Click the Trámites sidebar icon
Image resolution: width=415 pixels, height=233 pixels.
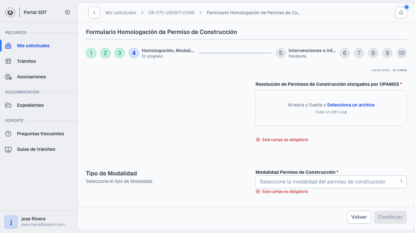coord(8,61)
